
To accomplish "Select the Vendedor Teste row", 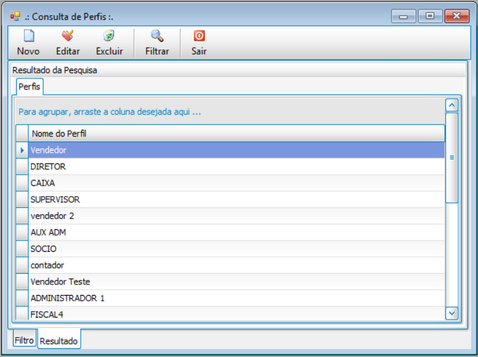I will (x=237, y=282).
